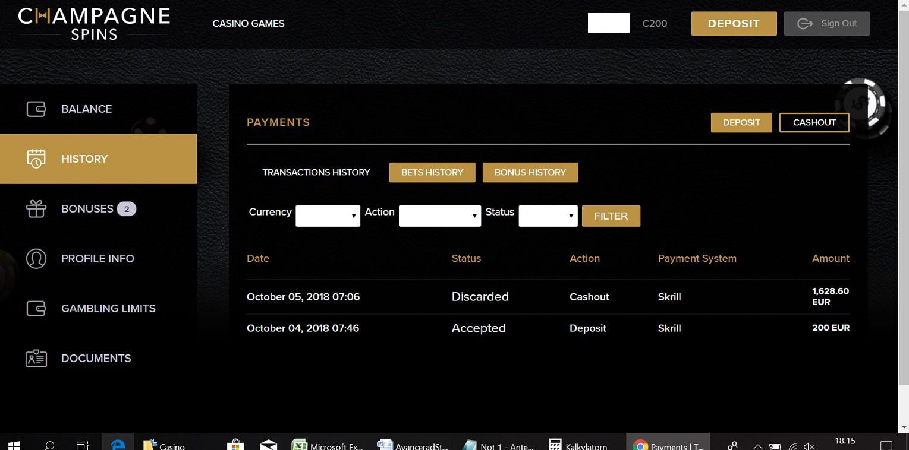Show hidden system tray icons
909x450 pixels.
(x=757, y=446)
